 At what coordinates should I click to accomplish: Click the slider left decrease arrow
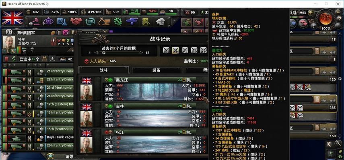click(x=96, y=52)
